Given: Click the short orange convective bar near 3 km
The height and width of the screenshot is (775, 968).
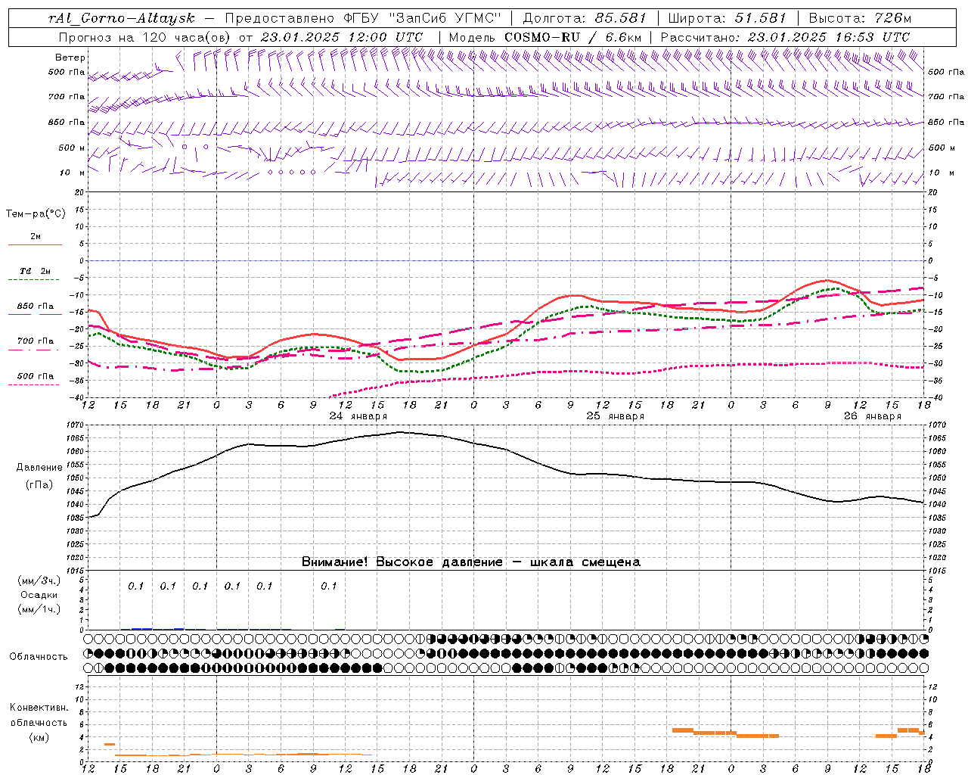Looking at the screenshot, I should pyautogui.click(x=110, y=745).
